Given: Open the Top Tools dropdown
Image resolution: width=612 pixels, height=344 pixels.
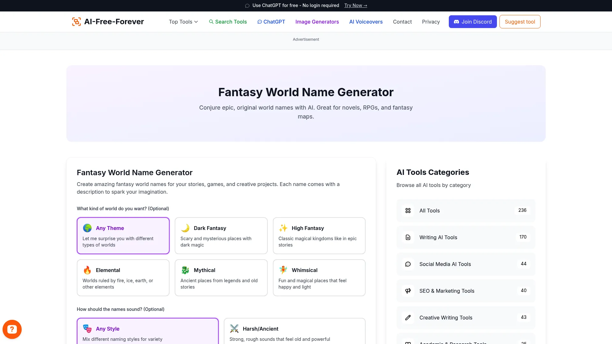Looking at the screenshot, I should tap(183, 22).
